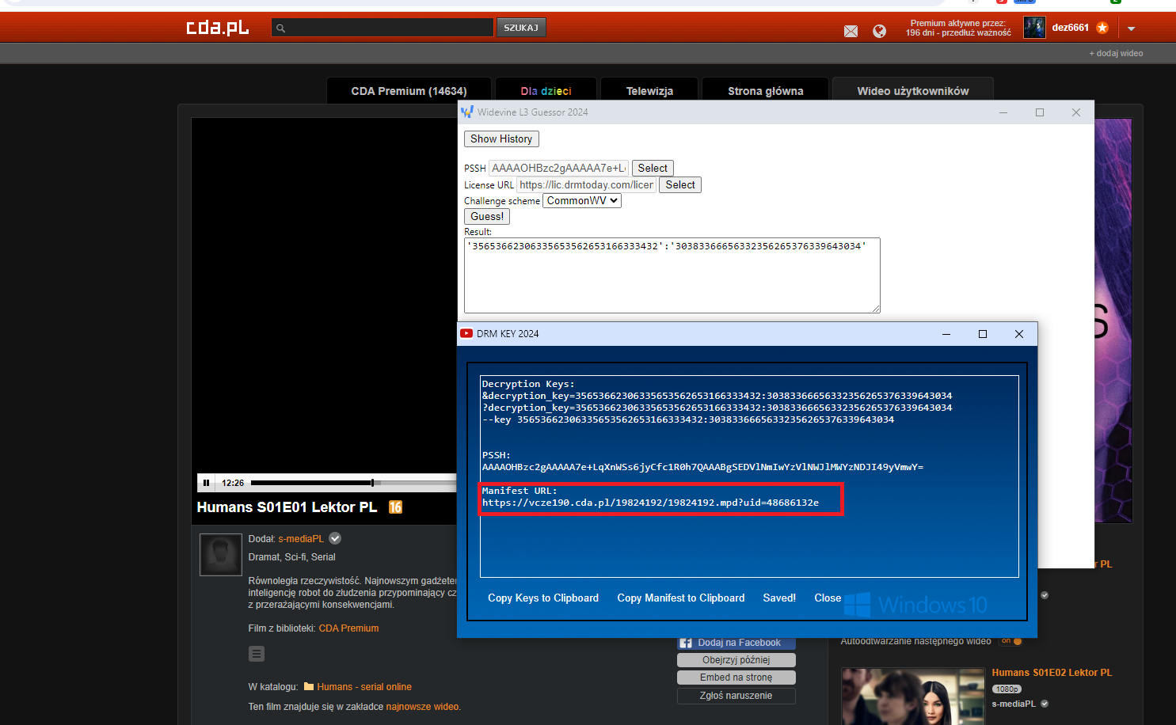
Task: Click the SZUKAJ search button
Action: tap(521, 28)
